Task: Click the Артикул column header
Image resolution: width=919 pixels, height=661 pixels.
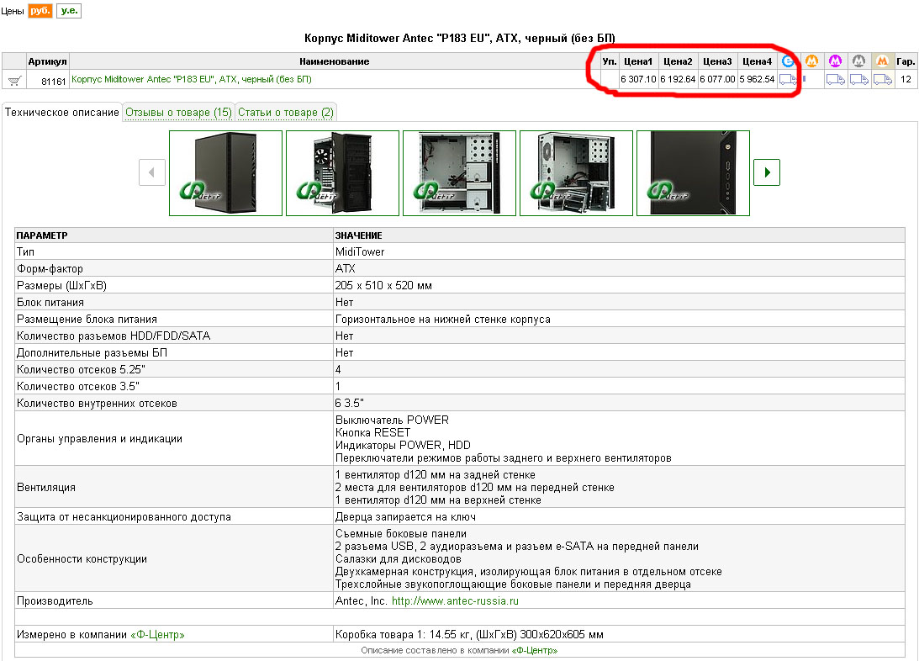Action: pos(47,61)
